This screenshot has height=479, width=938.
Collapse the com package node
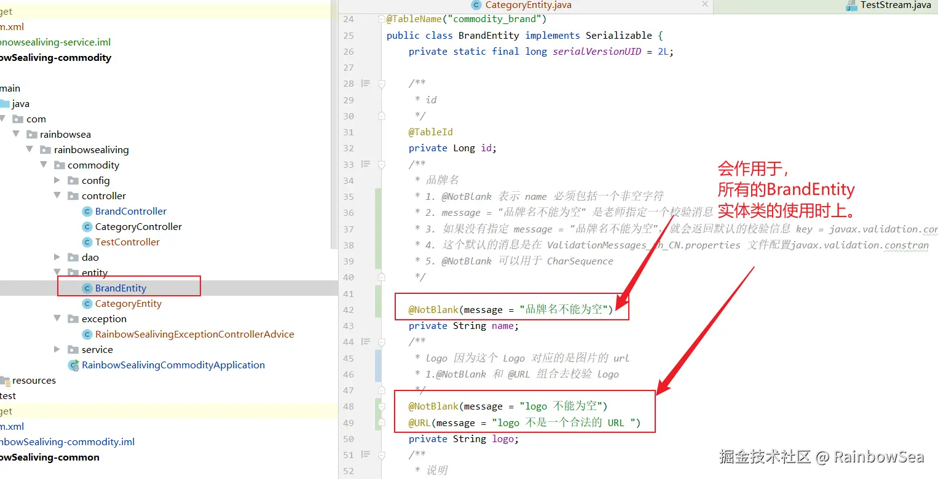click(x=2, y=119)
